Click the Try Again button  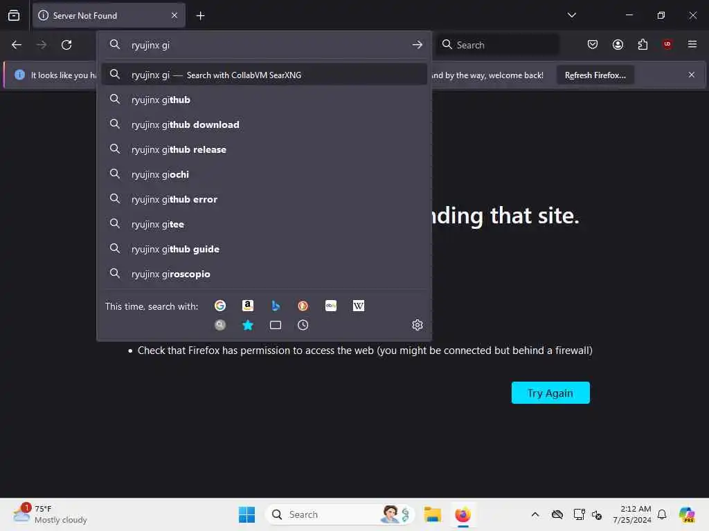tap(550, 393)
